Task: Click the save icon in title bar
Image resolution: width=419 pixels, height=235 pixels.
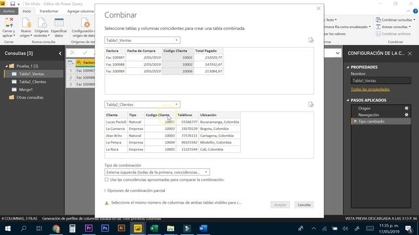Action: [x=12, y=4]
